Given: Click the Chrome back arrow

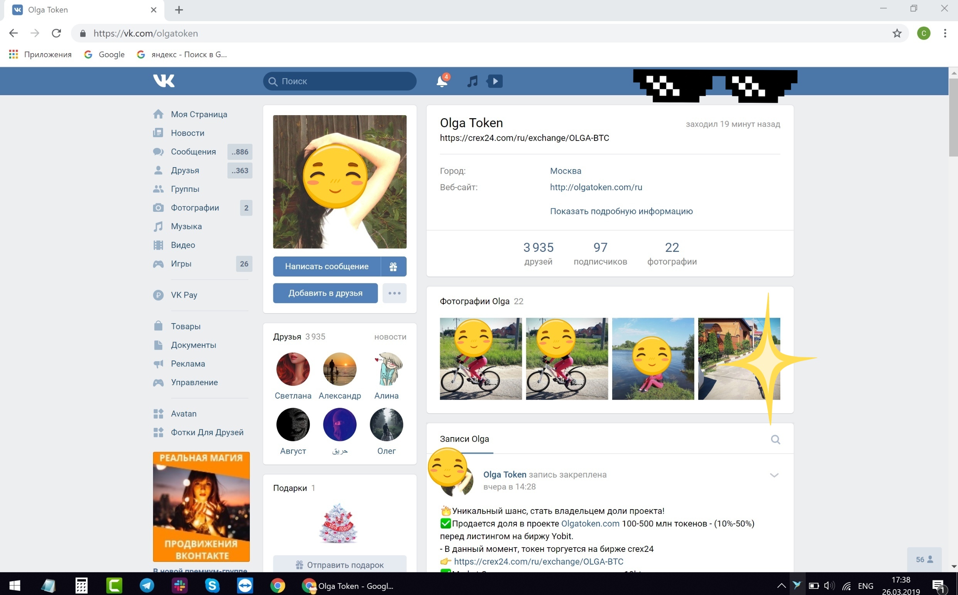Looking at the screenshot, I should pyautogui.click(x=13, y=33).
